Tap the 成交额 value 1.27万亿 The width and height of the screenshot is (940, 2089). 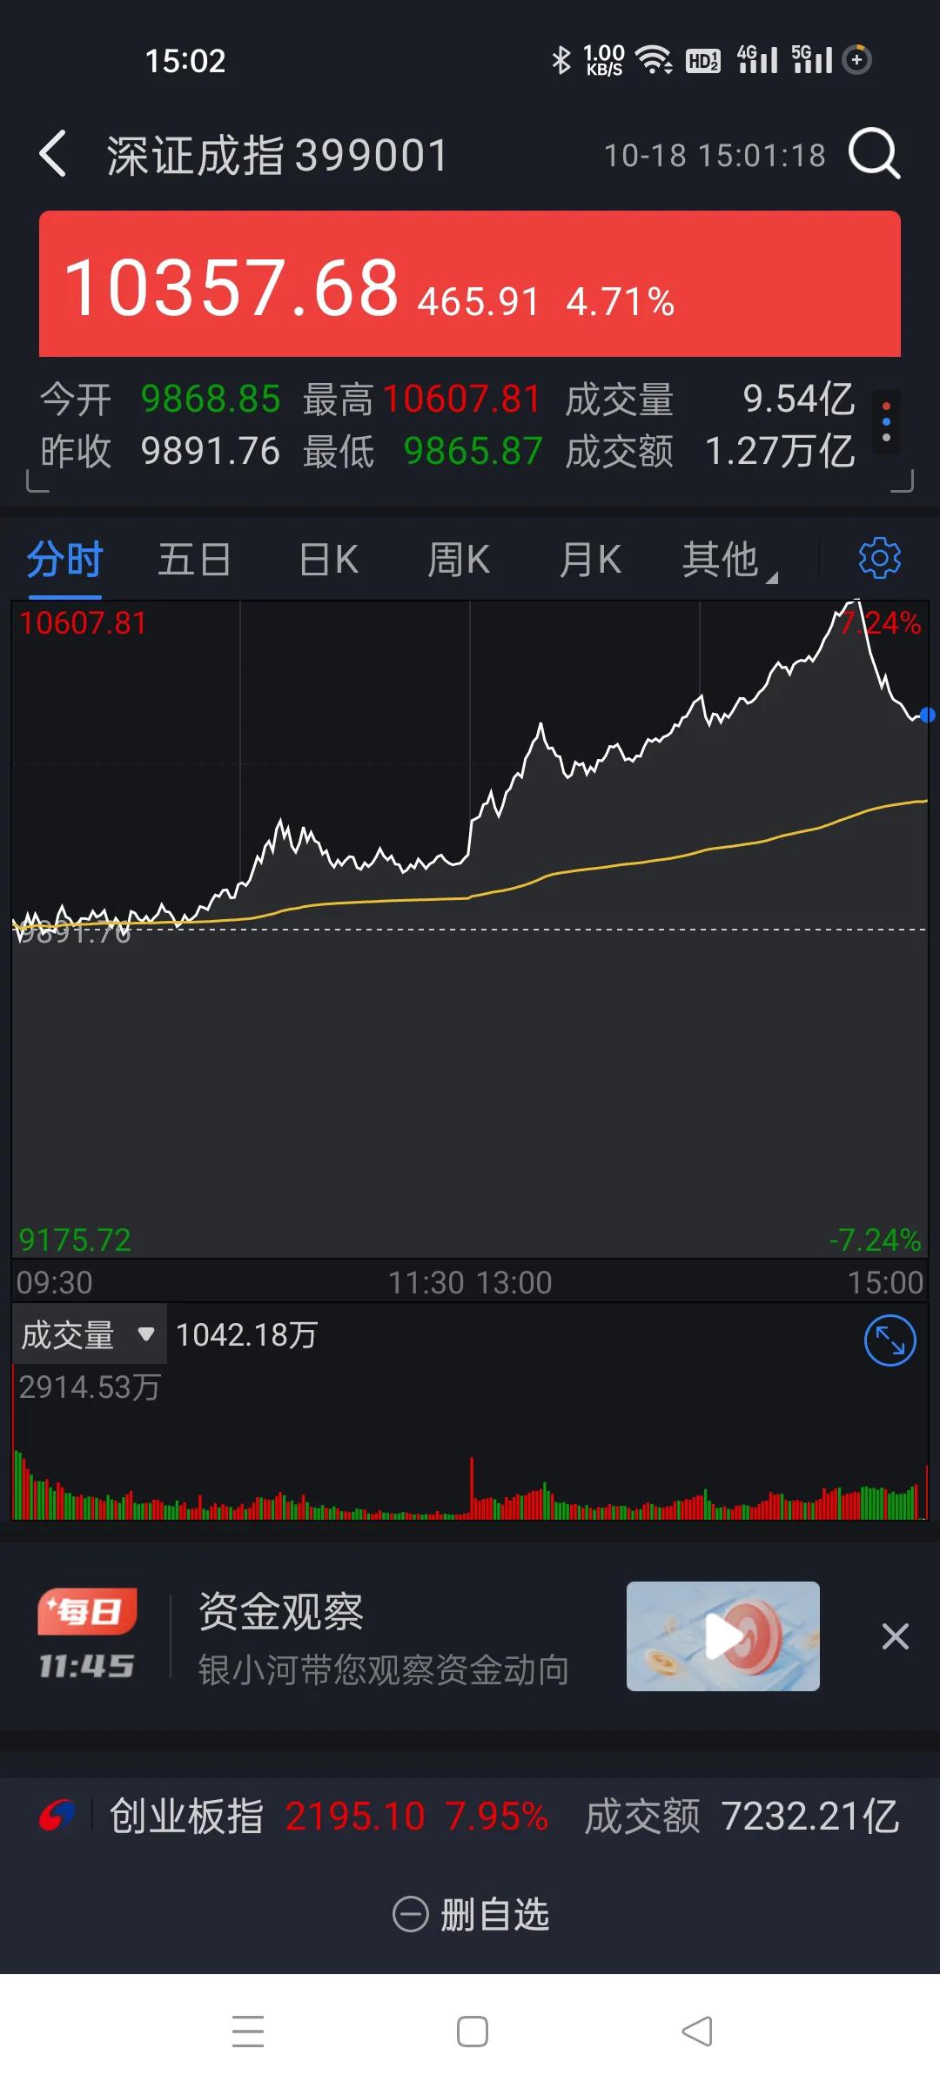780,451
